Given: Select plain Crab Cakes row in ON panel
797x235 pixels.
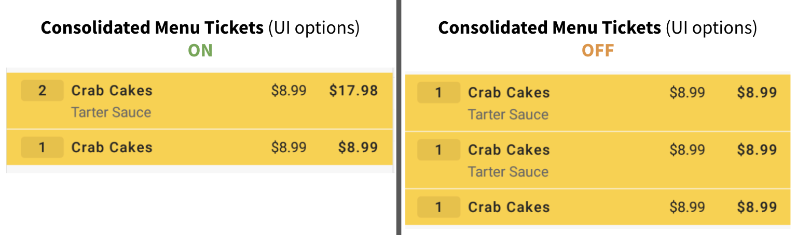Looking at the screenshot, I should (x=112, y=148).
